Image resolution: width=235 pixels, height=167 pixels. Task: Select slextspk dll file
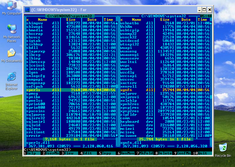click(x=71, y=69)
